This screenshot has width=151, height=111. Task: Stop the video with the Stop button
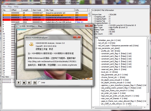(24, 82)
